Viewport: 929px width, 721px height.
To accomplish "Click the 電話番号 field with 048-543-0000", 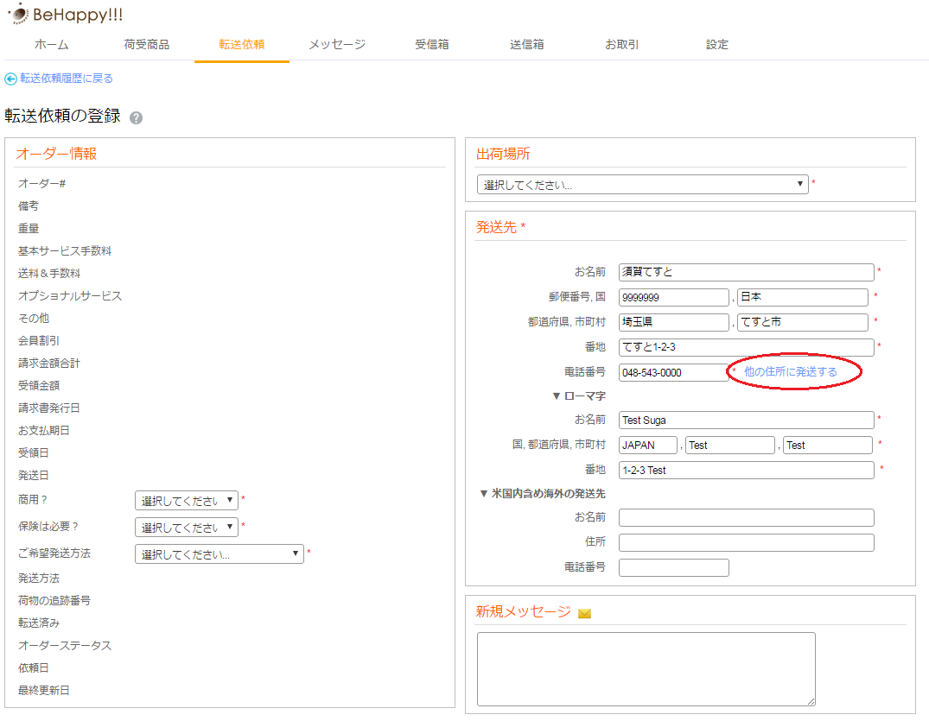I will (x=673, y=373).
